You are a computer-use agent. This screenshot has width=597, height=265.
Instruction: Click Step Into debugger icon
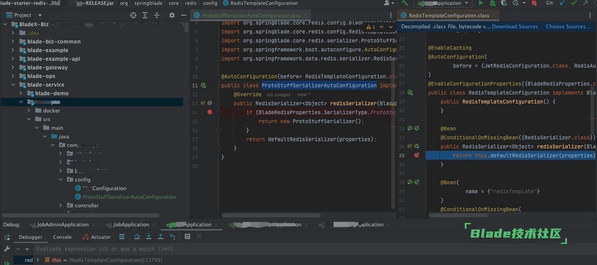149,237
